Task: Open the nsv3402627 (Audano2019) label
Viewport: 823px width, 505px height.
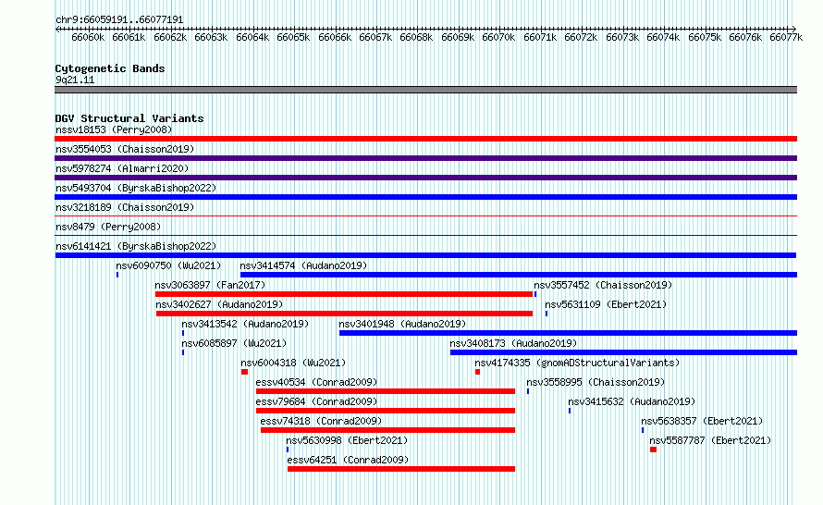Action: tap(219, 304)
